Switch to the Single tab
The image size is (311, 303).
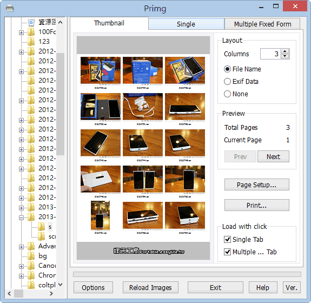(x=186, y=24)
